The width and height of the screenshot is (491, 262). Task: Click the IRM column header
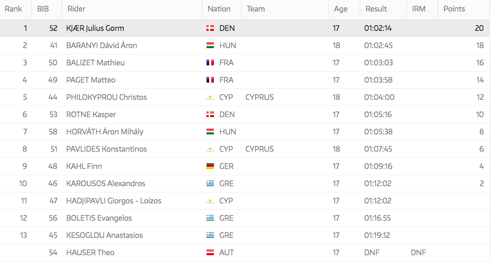pyautogui.click(x=418, y=9)
